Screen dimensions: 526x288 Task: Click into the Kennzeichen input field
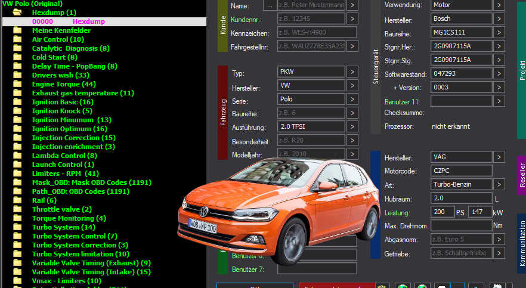click(317, 33)
